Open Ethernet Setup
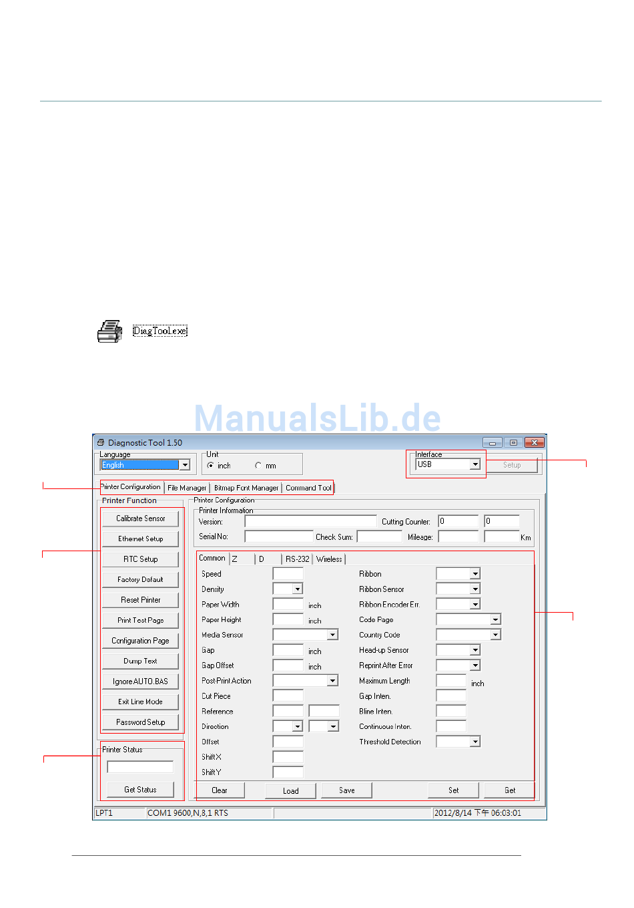Viewport: 634px width, 908px height. tap(140, 539)
